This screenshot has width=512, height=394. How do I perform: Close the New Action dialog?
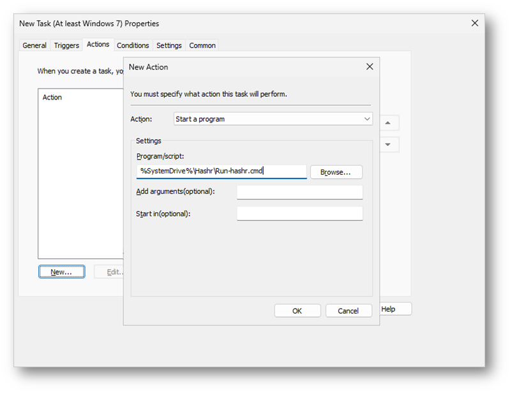pyautogui.click(x=369, y=67)
